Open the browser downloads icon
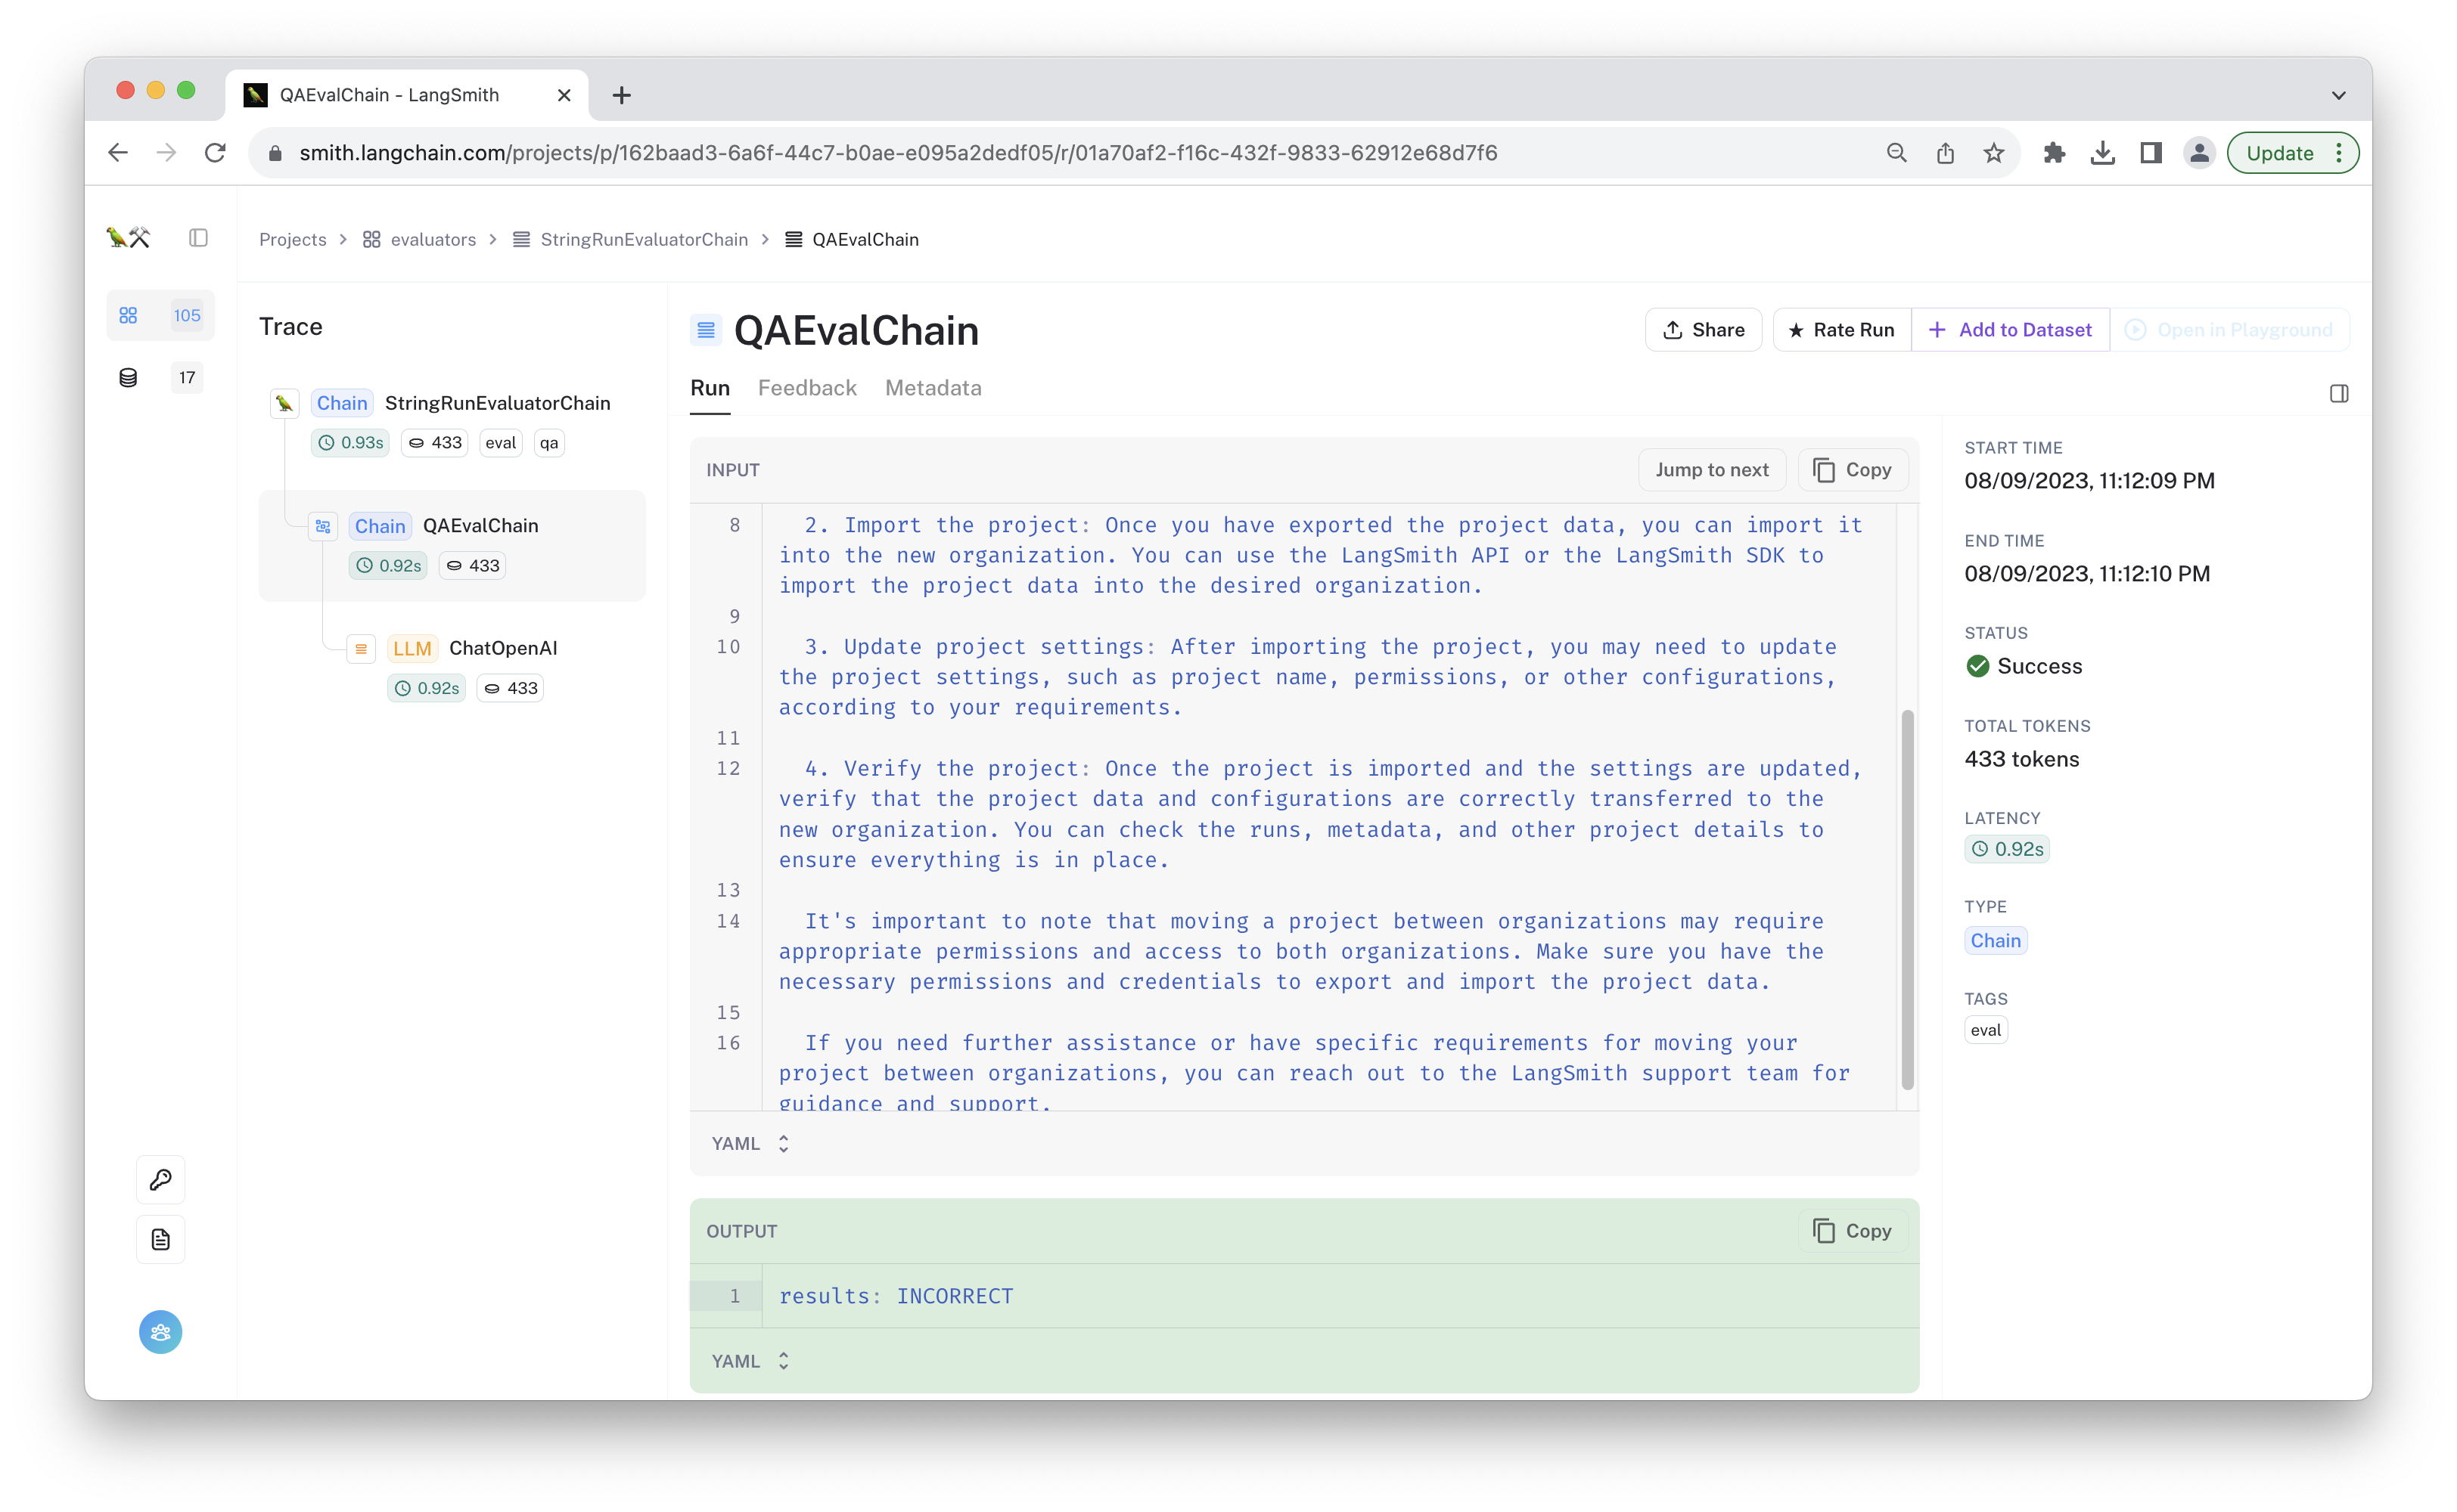The width and height of the screenshot is (2457, 1512). click(x=2103, y=153)
